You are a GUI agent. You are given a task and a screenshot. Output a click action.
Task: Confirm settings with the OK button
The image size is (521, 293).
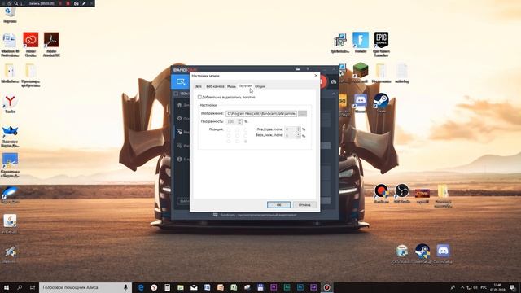(x=278, y=205)
